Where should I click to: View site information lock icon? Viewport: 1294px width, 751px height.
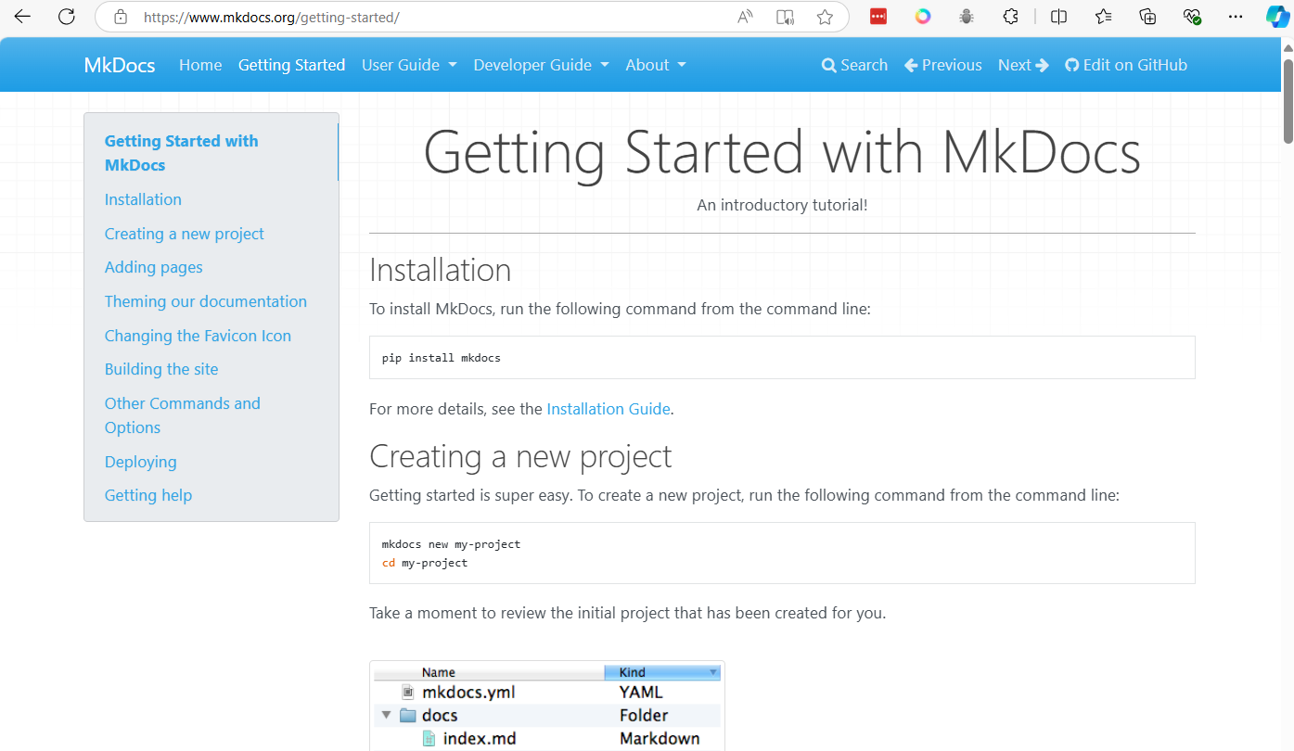(120, 17)
